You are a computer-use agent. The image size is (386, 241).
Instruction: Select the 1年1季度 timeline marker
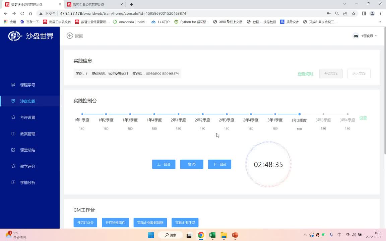pos(82,114)
